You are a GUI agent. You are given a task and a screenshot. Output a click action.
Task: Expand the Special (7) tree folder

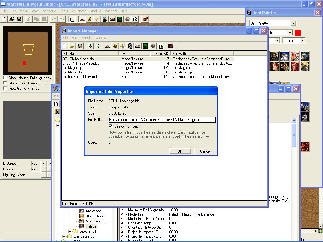70,231
